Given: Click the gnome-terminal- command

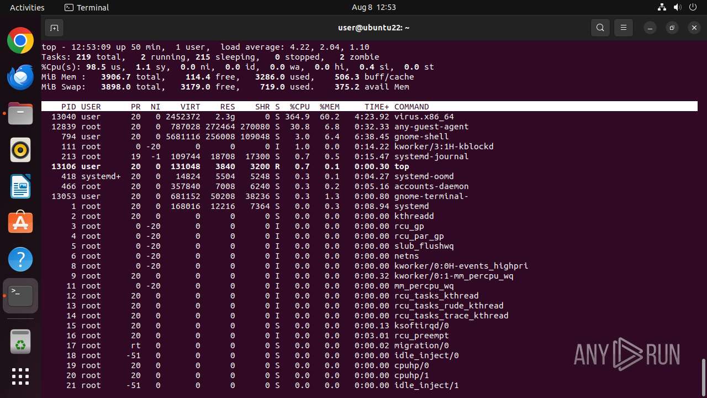Looking at the screenshot, I should tap(431, 196).
